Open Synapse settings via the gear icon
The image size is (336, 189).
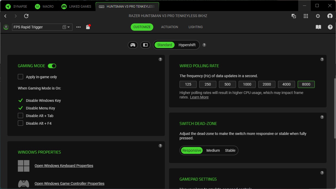click(x=318, y=16)
